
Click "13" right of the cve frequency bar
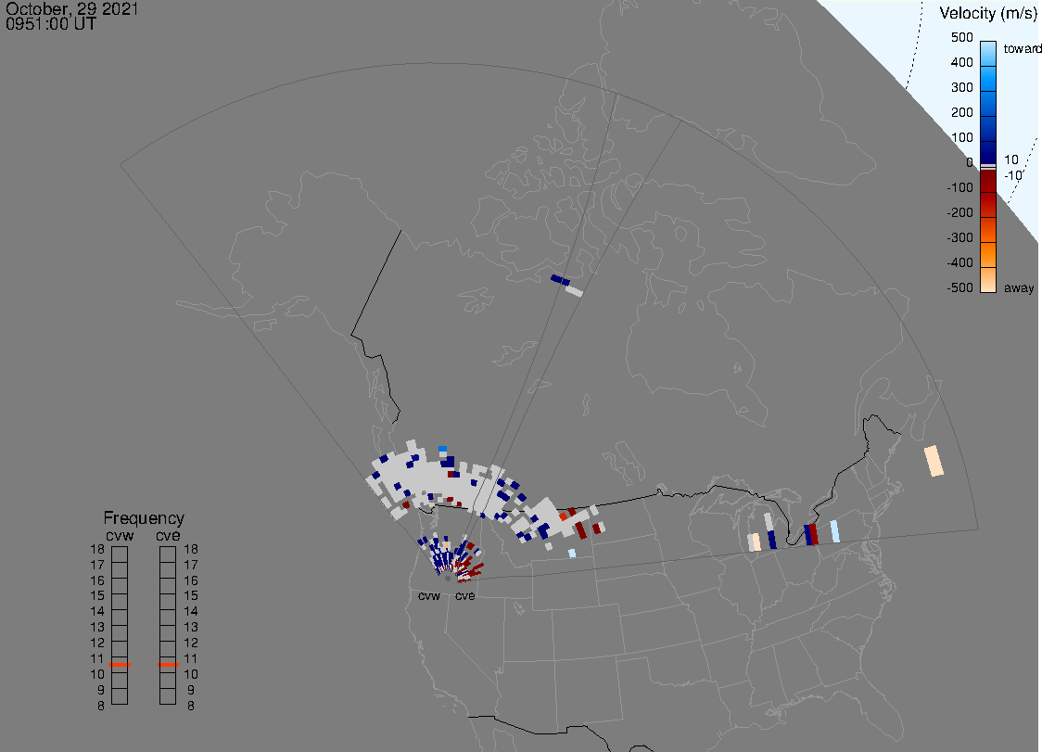(x=191, y=627)
